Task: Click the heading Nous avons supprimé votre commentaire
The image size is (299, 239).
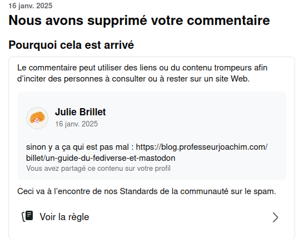Action: 139,21
